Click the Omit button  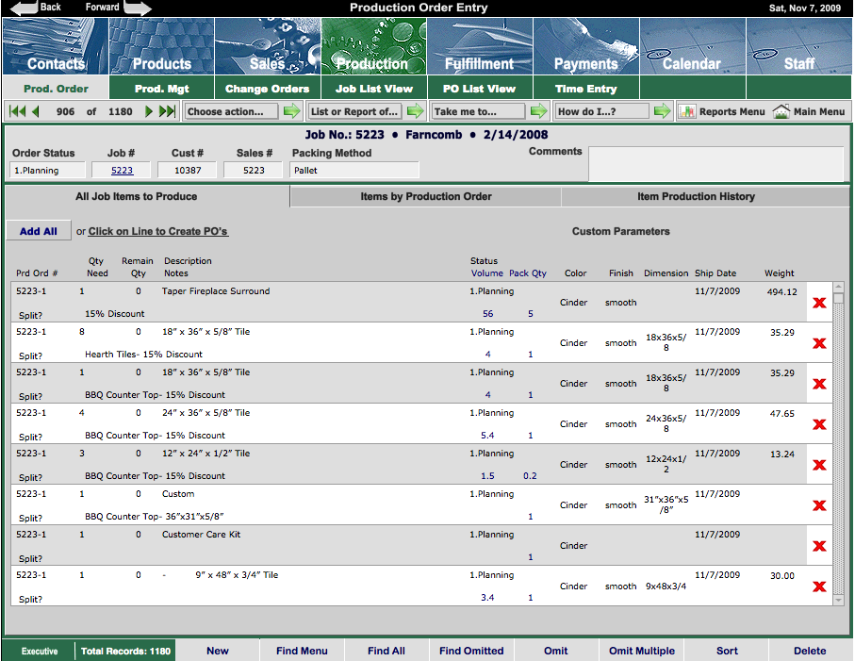pos(555,651)
